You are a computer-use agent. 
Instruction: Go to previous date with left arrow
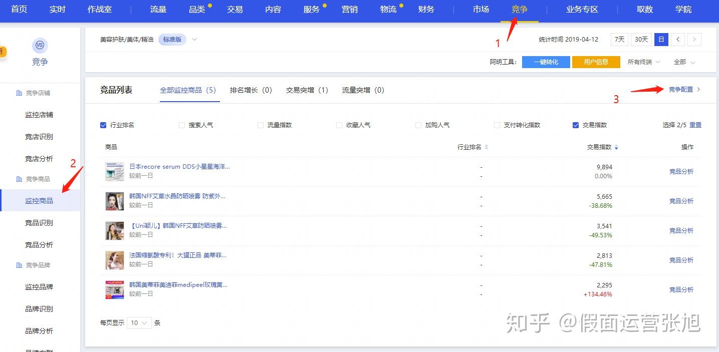[x=678, y=40]
